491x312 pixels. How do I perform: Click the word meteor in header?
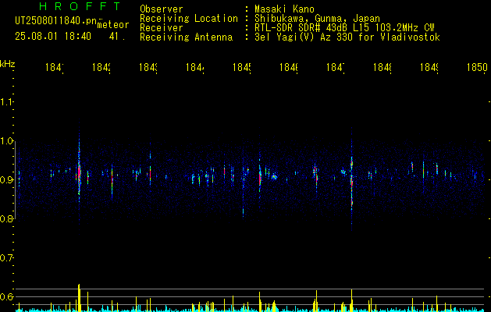113,25
